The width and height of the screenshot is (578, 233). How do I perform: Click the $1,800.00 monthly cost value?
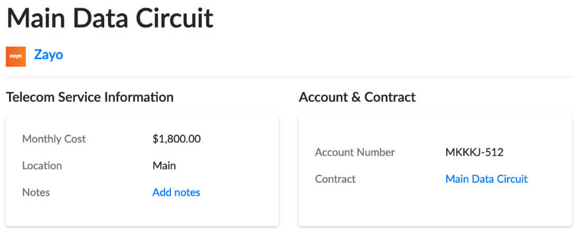[176, 139]
